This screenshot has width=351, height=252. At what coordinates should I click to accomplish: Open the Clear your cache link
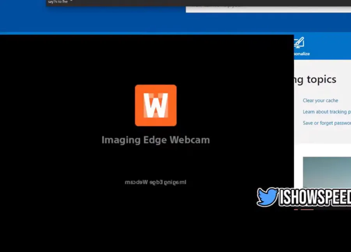[x=320, y=101]
